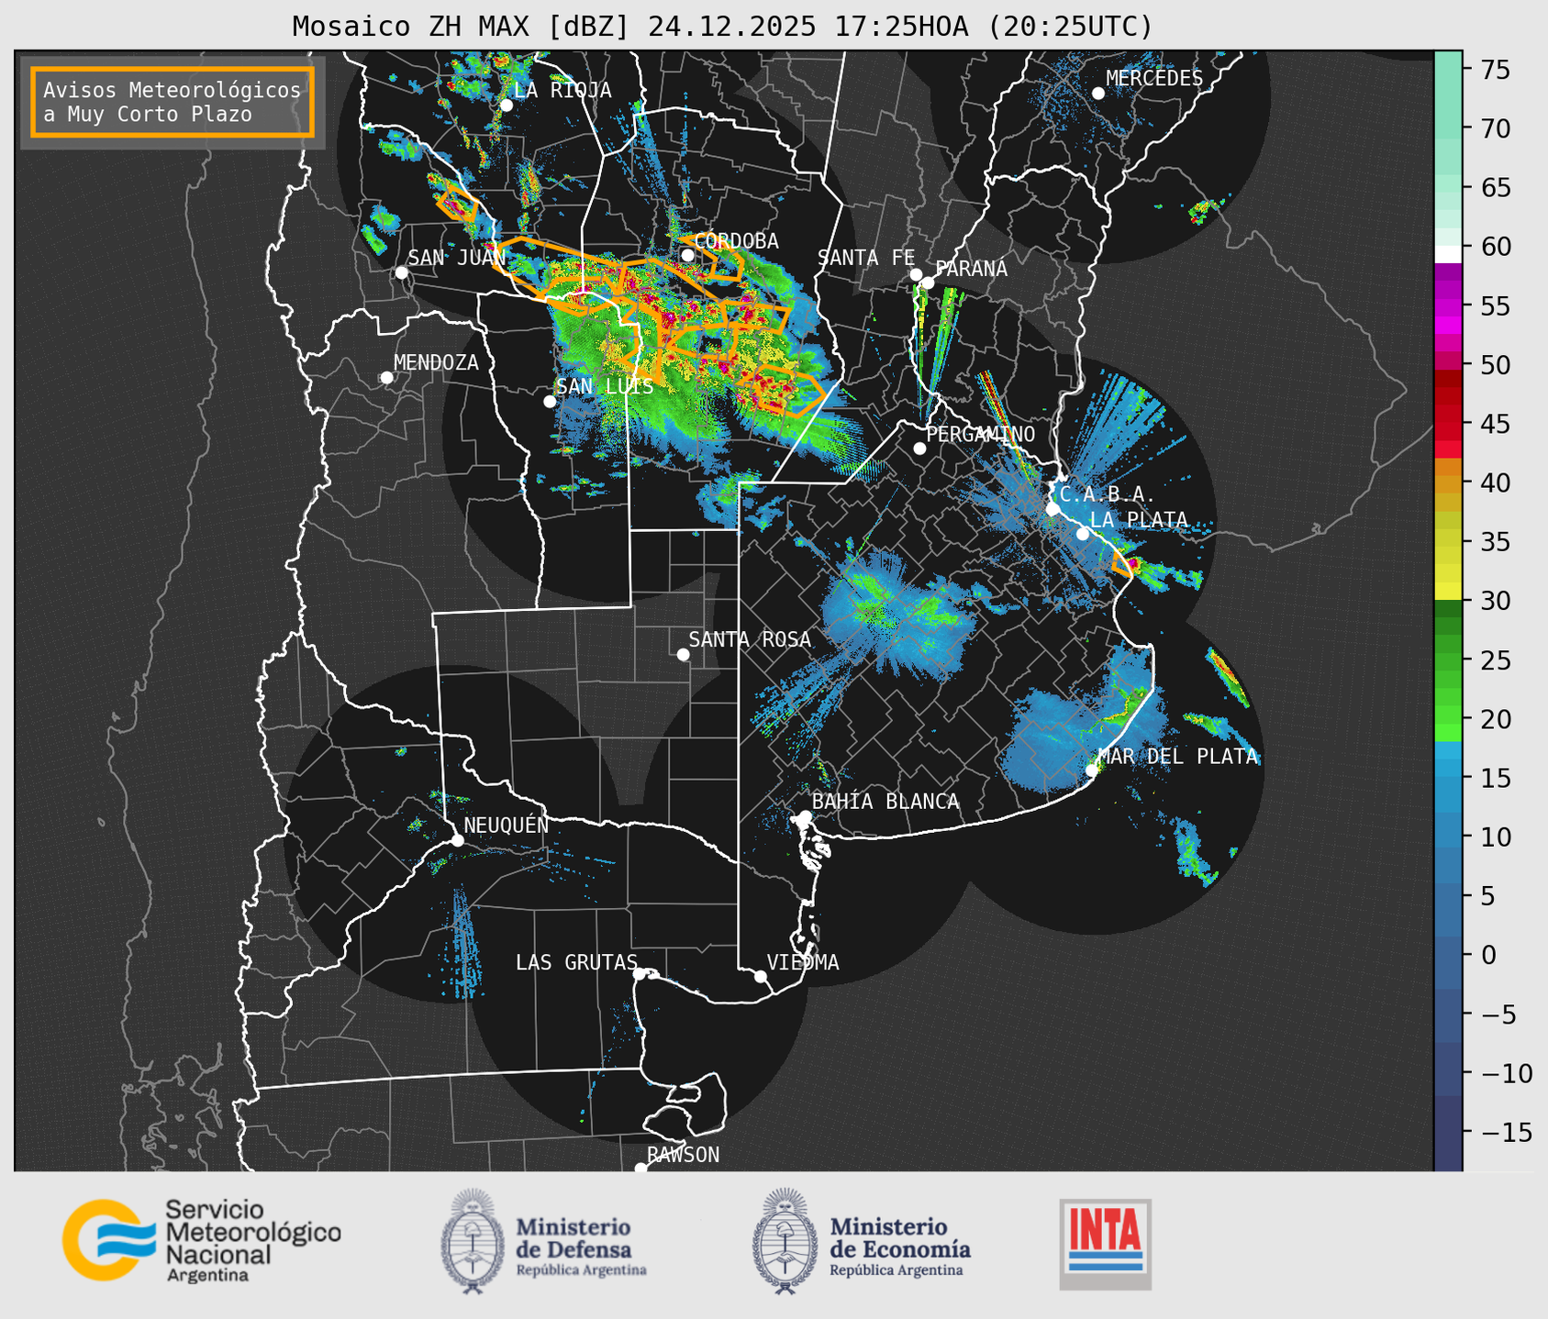Click the Viedma city marker
Image resolution: width=1548 pixels, height=1319 pixels.
point(761,976)
